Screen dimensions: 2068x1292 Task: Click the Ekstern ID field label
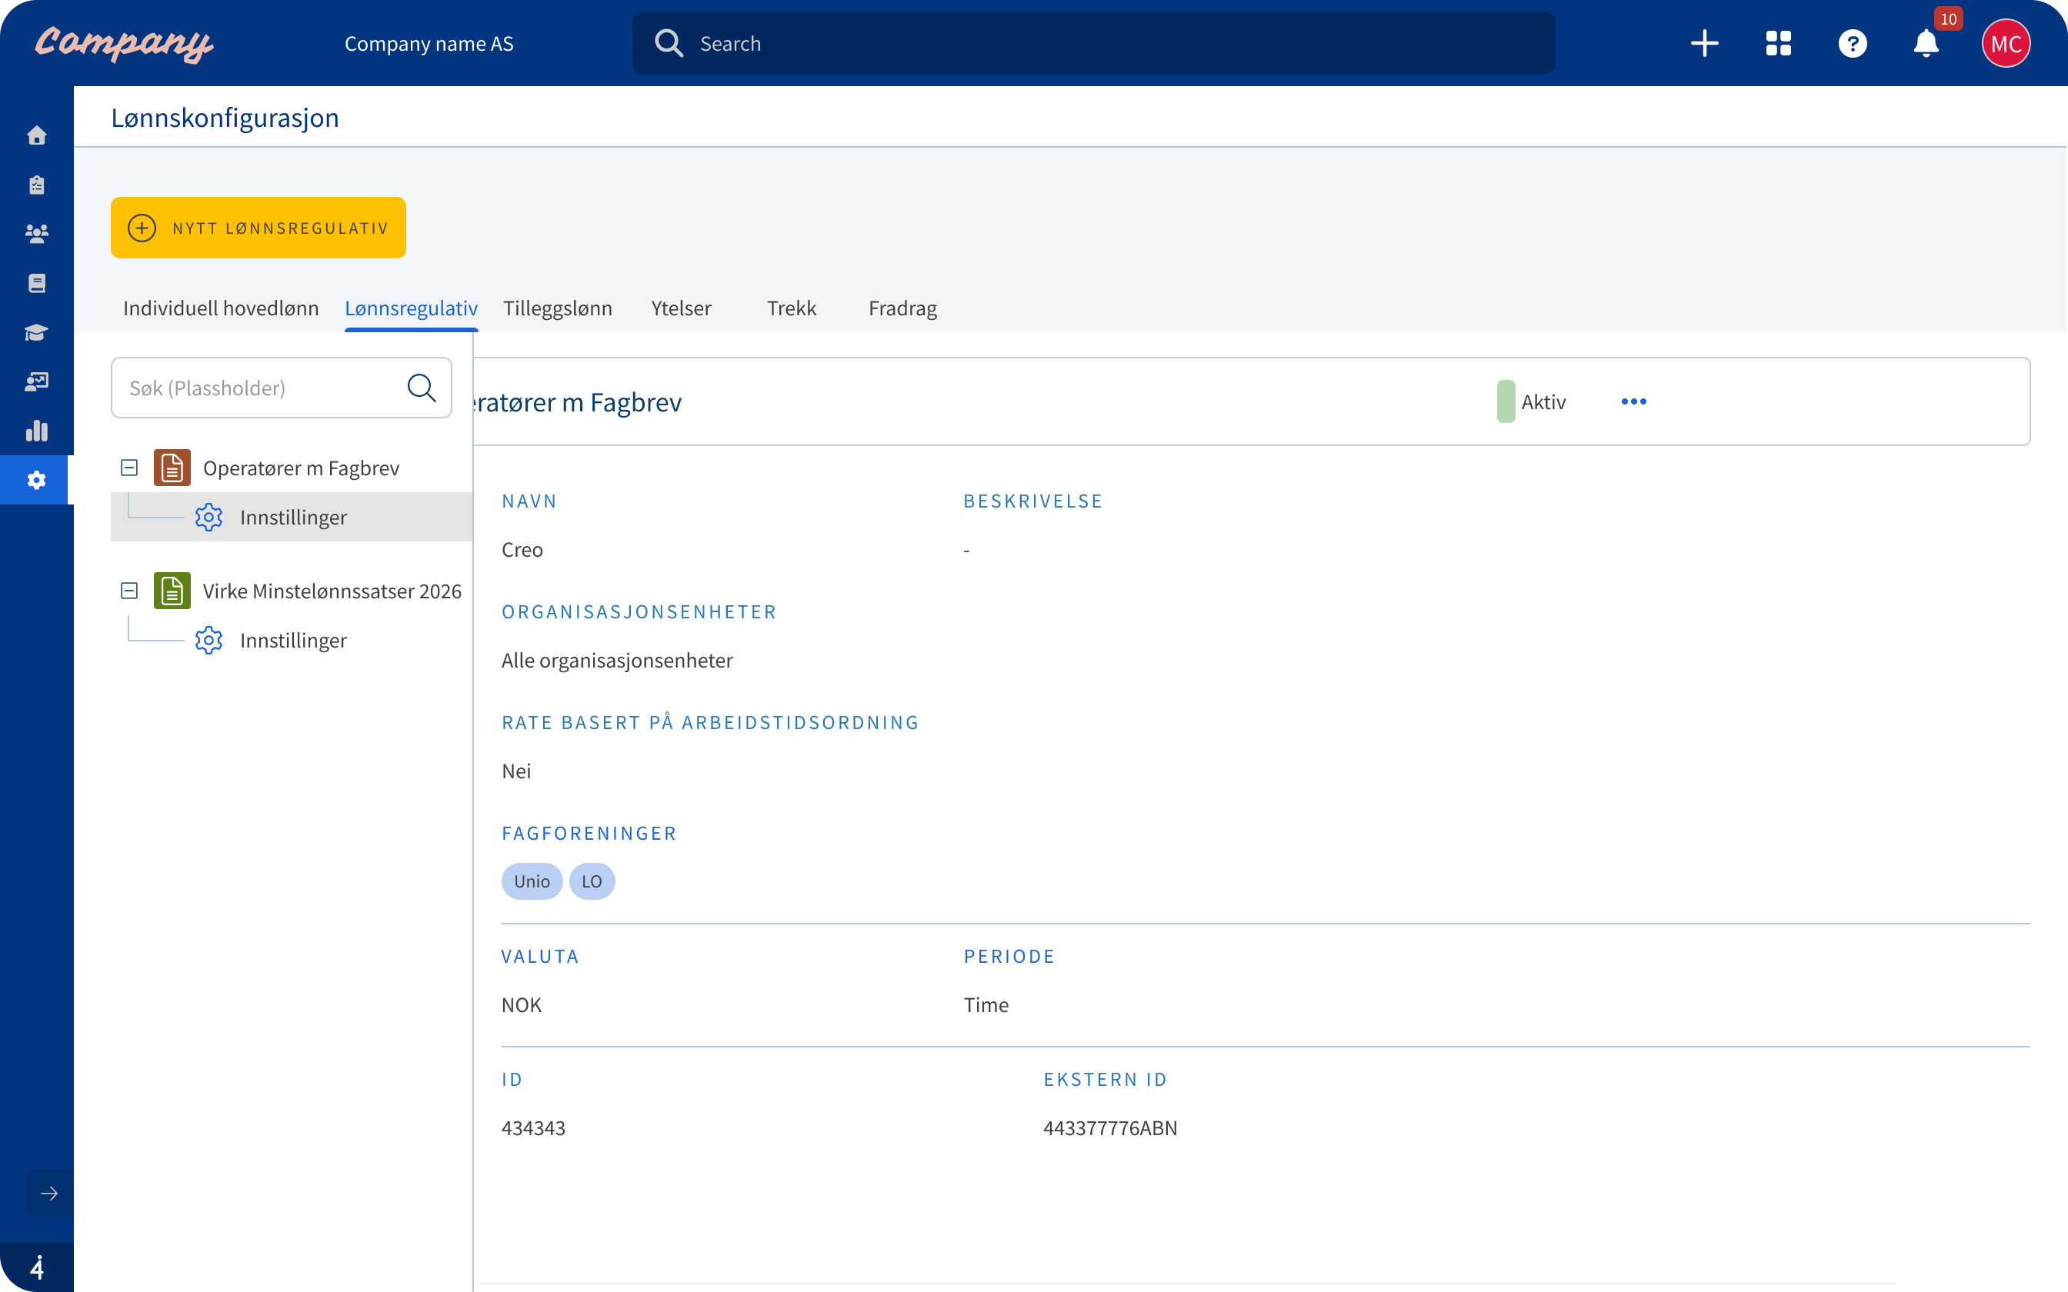[1105, 1079]
